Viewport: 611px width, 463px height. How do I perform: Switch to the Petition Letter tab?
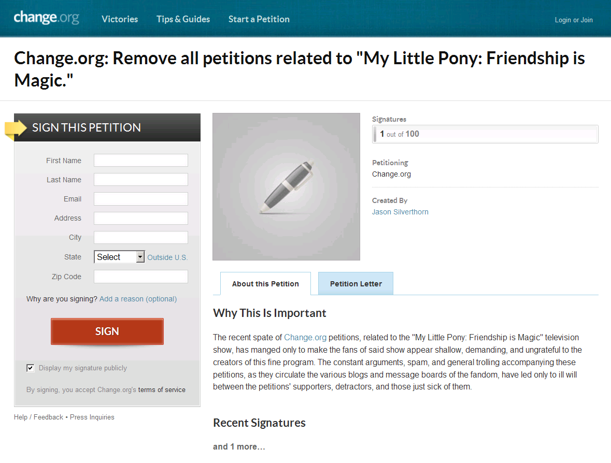(356, 284)
